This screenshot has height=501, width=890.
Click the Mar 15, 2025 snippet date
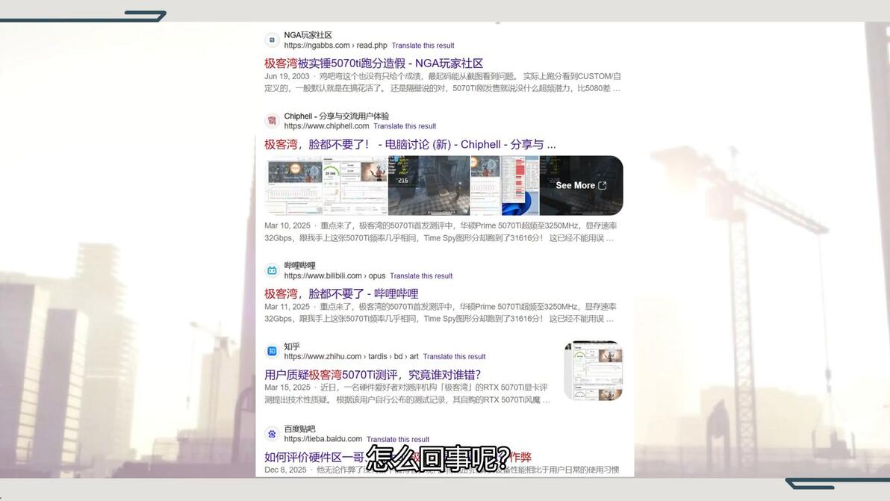(287, 388)
